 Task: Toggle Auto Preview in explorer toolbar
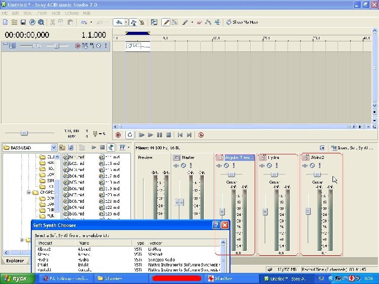[x=111, y=147]
